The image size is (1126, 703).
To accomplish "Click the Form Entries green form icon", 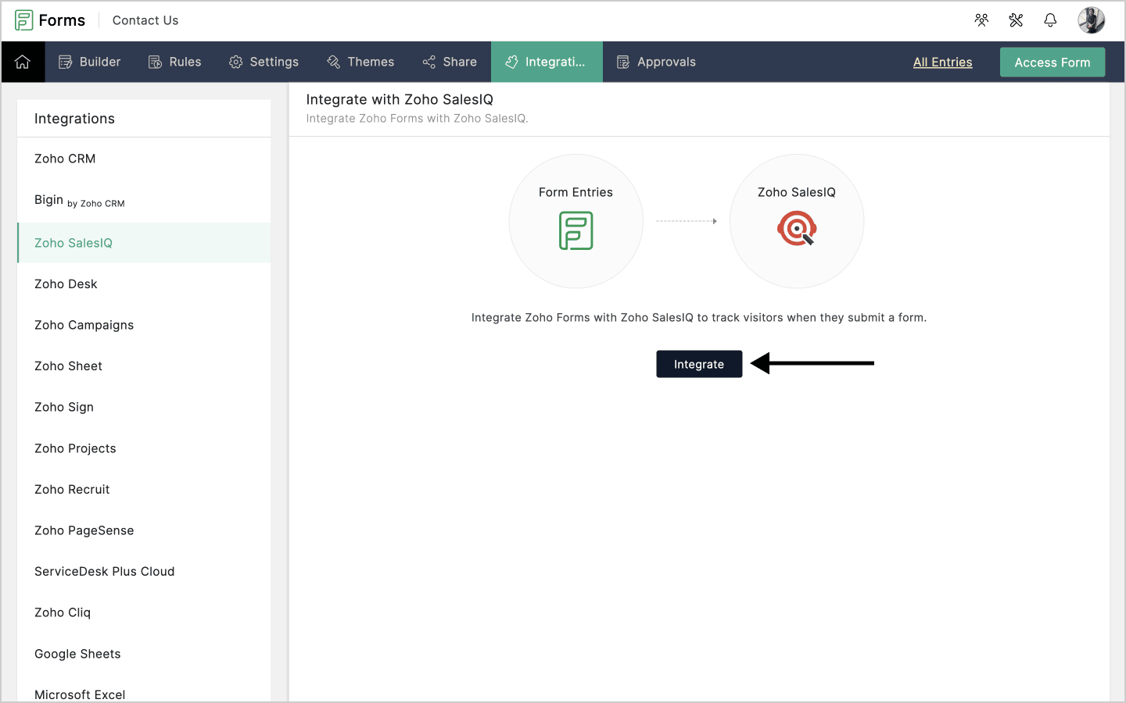I will (x=576, y=231).
